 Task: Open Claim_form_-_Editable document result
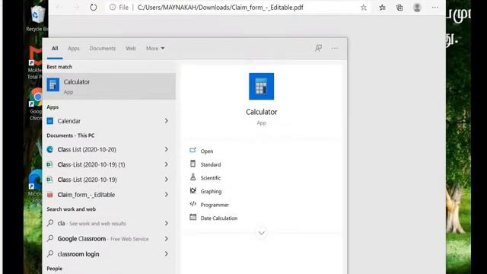(x=109, y=195)
